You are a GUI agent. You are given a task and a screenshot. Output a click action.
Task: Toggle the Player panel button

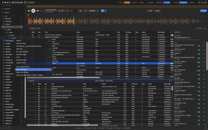[x=151, y=2]
